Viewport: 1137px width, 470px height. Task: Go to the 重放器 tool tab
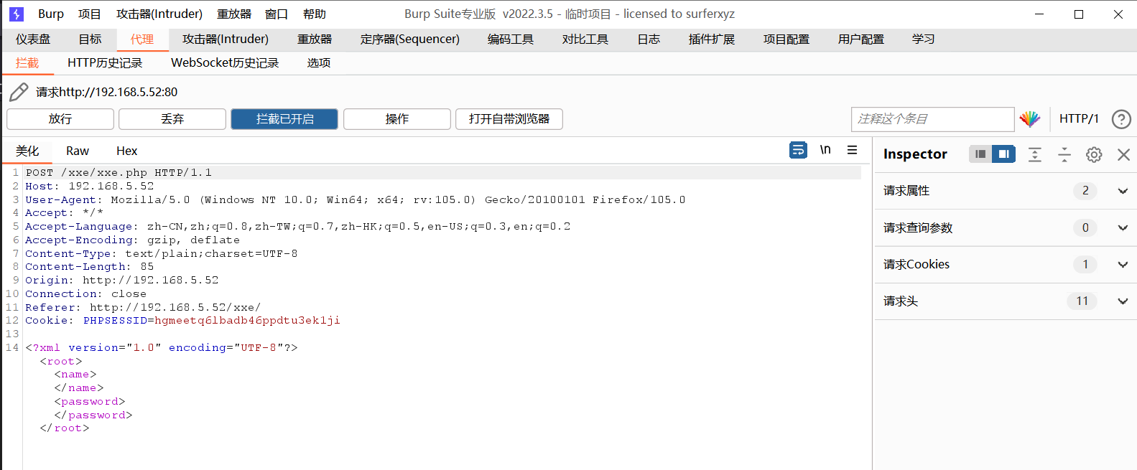click(315, 39)
